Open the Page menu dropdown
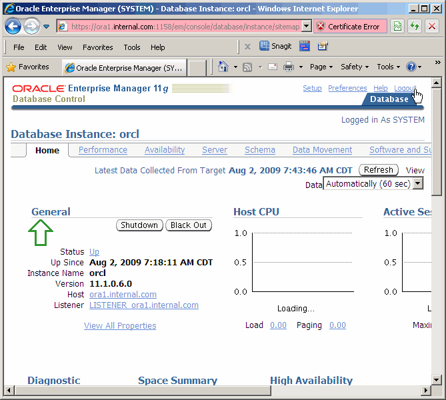This screenshot has width=446, height=400. pyautogui.click(x=321, y=67)
